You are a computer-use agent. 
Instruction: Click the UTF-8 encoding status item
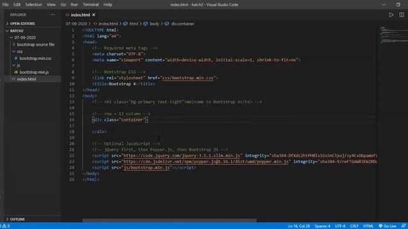pyautogui.click(x=340, y=226)
